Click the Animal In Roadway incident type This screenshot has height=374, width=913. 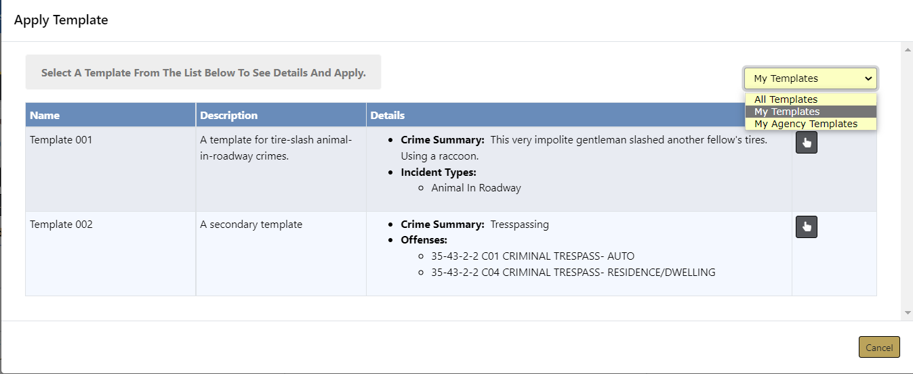(476, 188)
